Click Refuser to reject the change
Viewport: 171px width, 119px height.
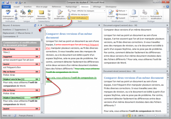tap(120, 11)
